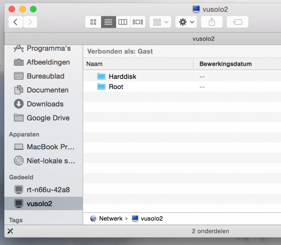Click the vusolo2 tab title

pyautogui.click(x=203, y=39)
